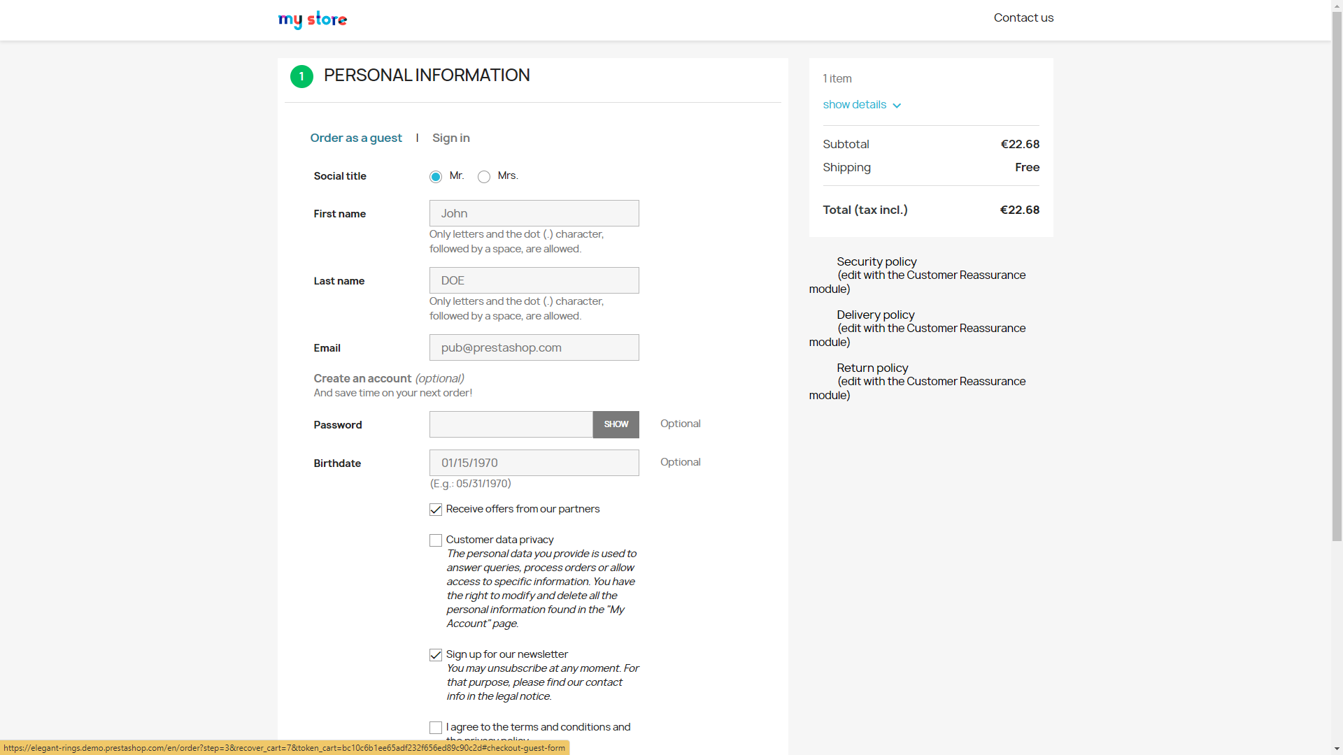Viewport: 1343px width, 755px height.
Task: Uncheck Sign up for our newsletter
Action: pyautogui.click(x=436, y=655)
